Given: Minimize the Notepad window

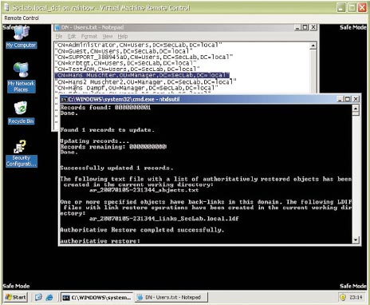Looking at the screenshot, I should click(297, 27).
